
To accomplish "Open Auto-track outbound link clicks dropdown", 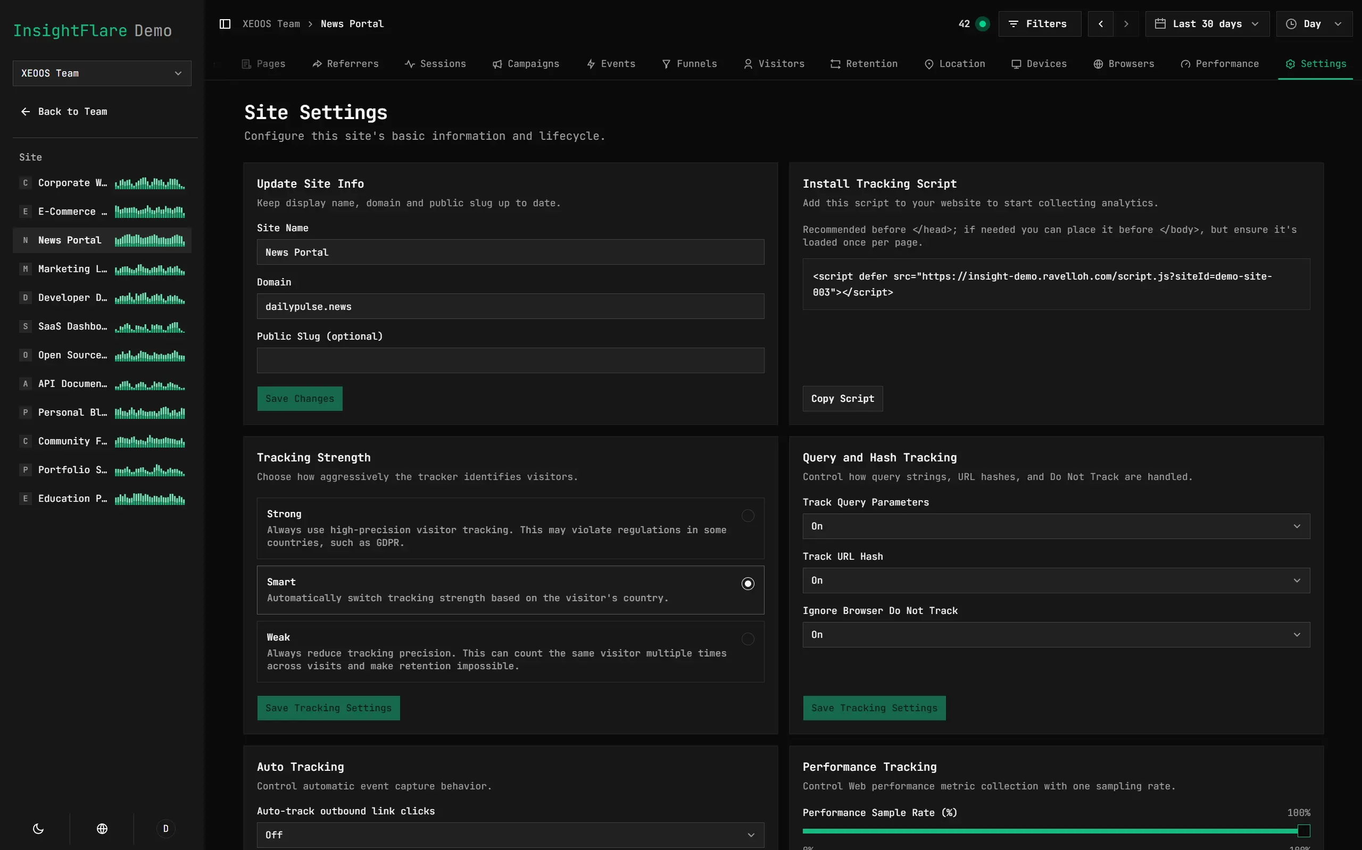I will tap(510, 835).
